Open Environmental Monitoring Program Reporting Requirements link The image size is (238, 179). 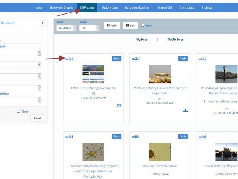pyautogui.click(x=93, y=171)
